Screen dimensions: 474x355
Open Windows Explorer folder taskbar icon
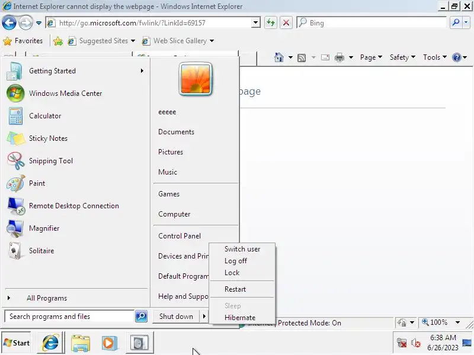pos(81,343)
